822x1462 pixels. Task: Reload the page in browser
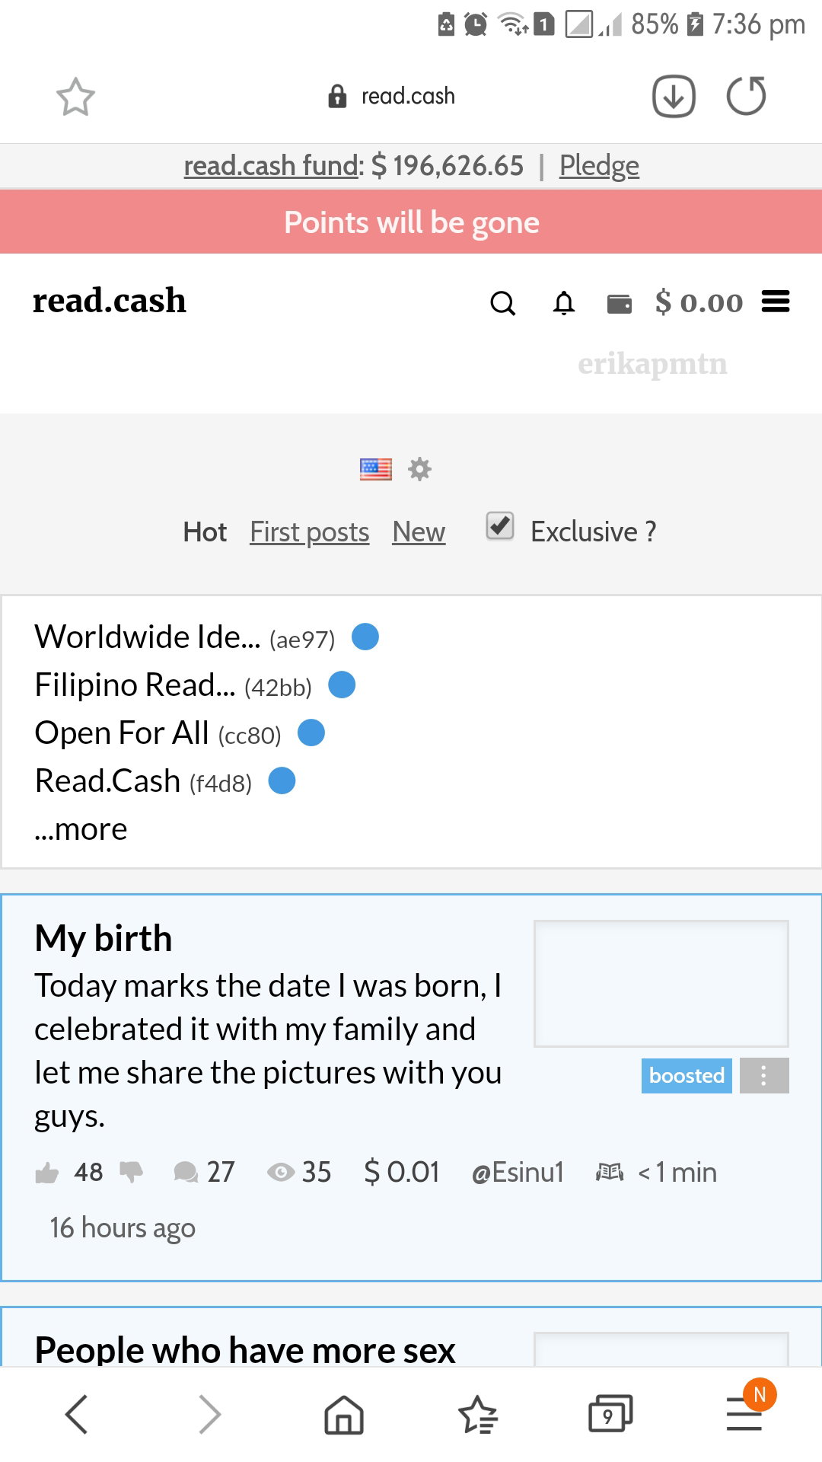click(746, 96)
